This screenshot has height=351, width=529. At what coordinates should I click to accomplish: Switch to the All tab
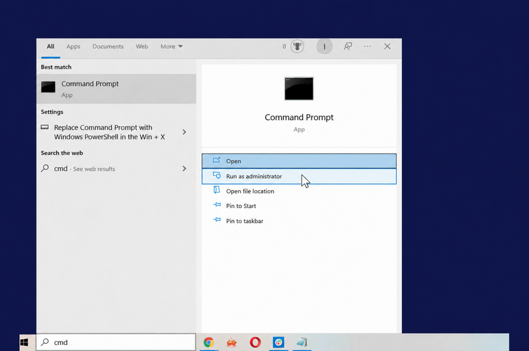(x=51, y=46)
